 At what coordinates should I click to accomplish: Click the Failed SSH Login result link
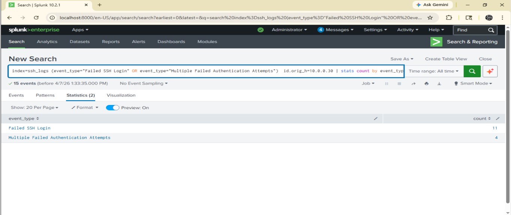(30, 128)
